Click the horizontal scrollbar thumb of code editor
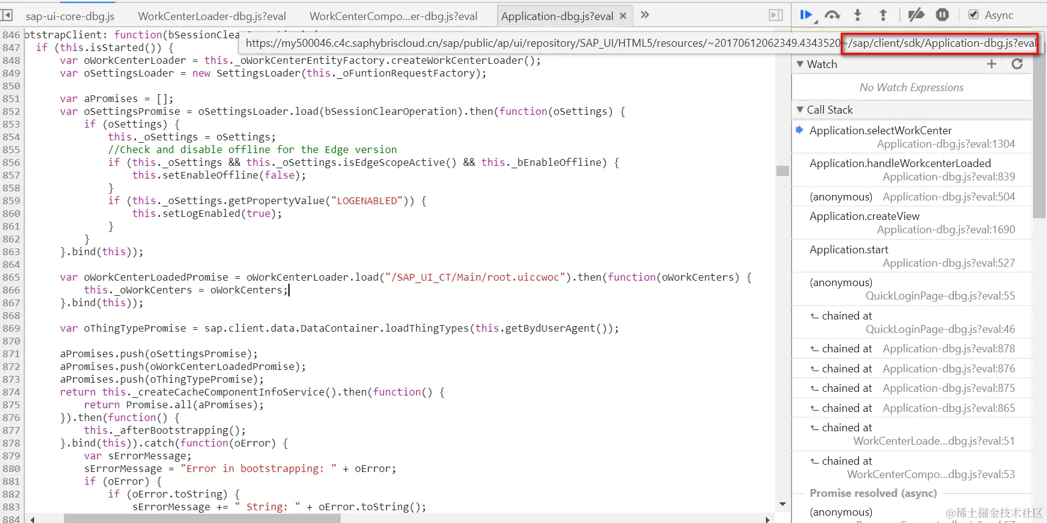 point(202,519)
